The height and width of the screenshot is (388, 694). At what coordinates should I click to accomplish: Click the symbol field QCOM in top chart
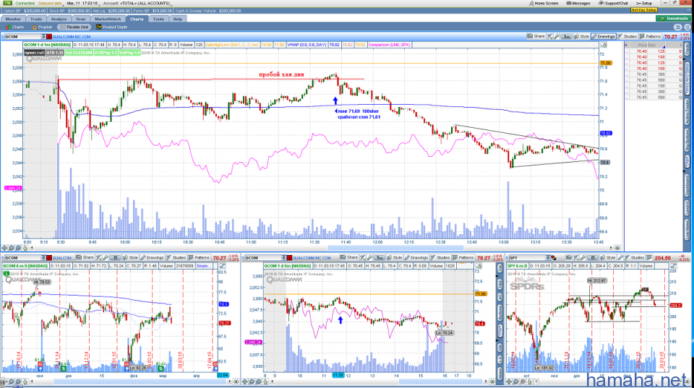click(x=22, y=37)
